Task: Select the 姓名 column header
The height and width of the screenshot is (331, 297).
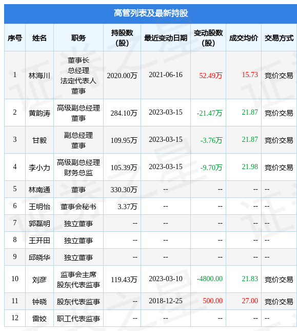Action: tap(39, 38)
